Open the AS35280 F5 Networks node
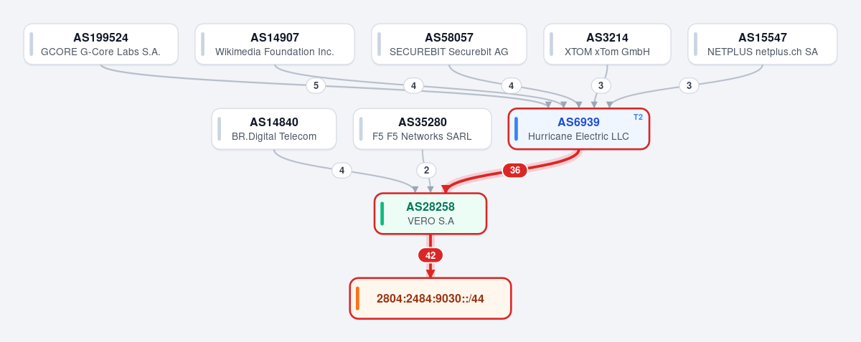Image resolution: width=861 pixels, height=342 pixels. [x=423, y=129]
